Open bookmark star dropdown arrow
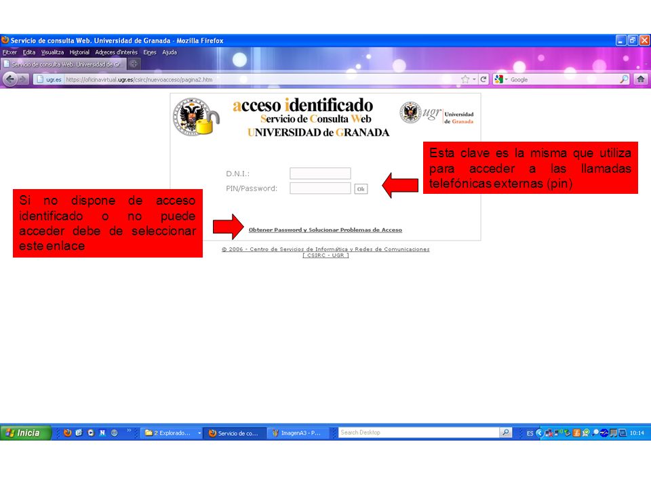Image resolution: width=651 pixels, height=488 pixels. tap(474, 79)
